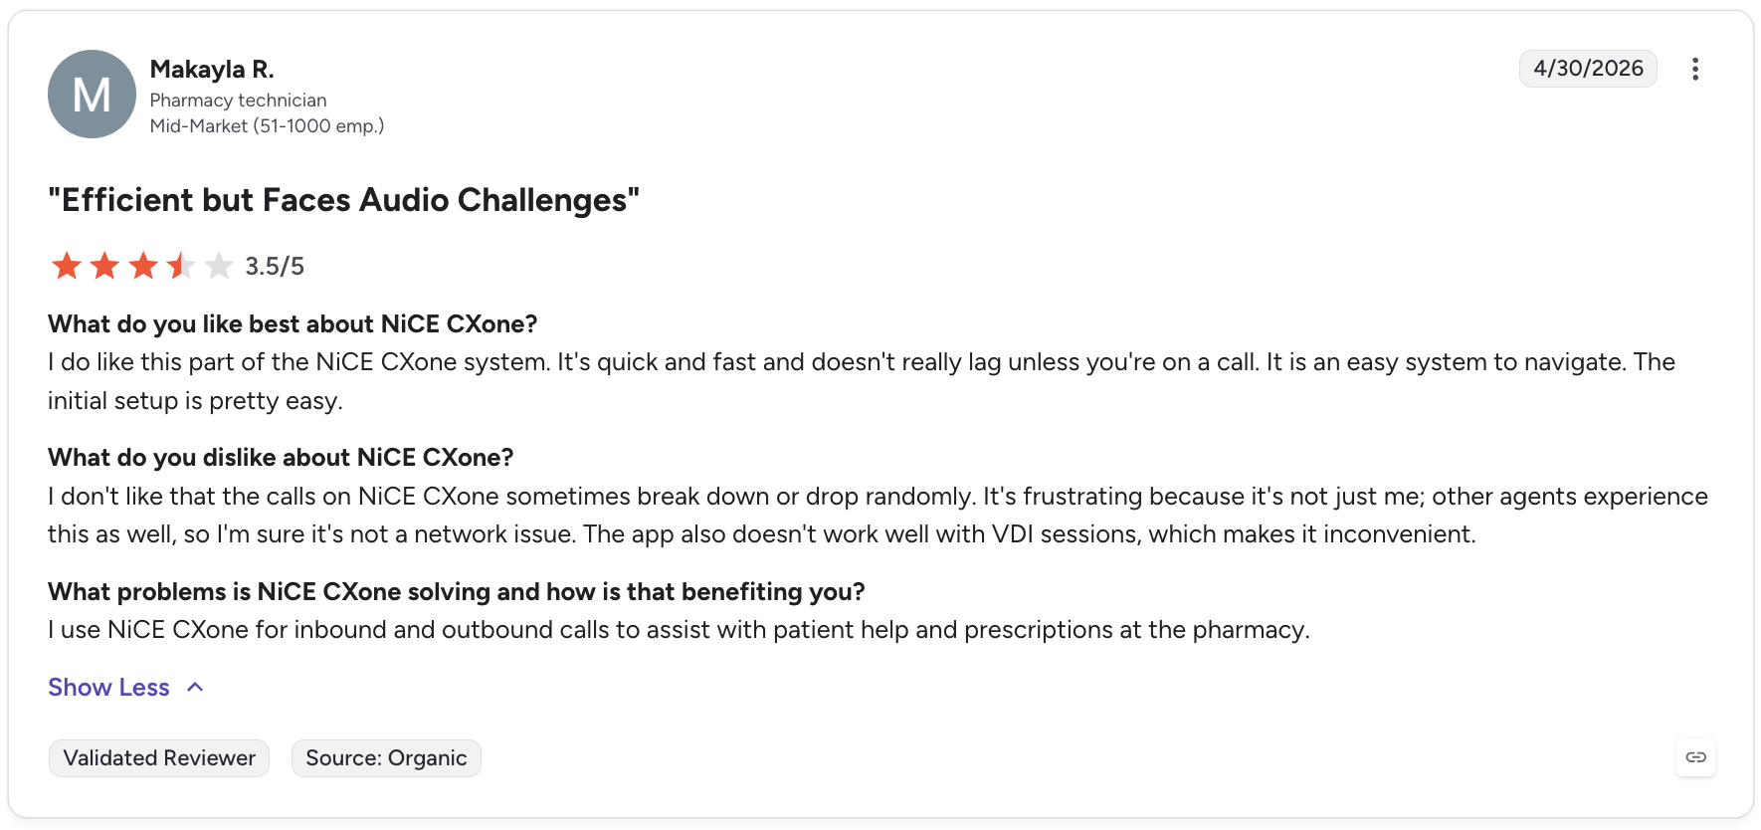The image size is (1761, 830).
Task: Click the Mid-Market (51-1000 emp.) label
Action: [x=267, y=126]
